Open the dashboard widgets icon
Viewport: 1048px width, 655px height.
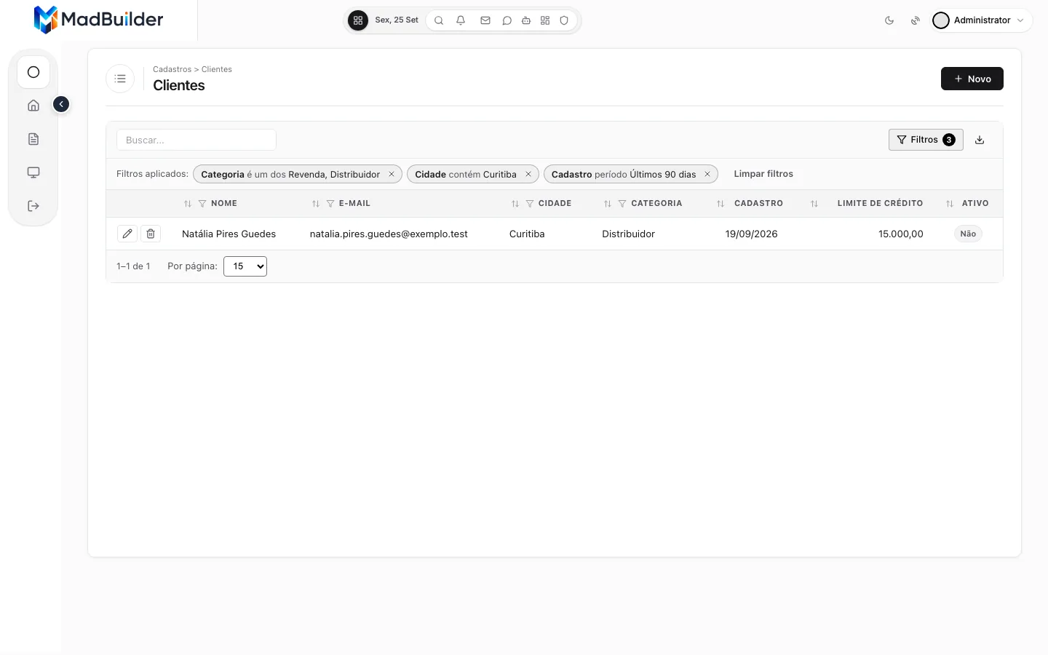545,20
